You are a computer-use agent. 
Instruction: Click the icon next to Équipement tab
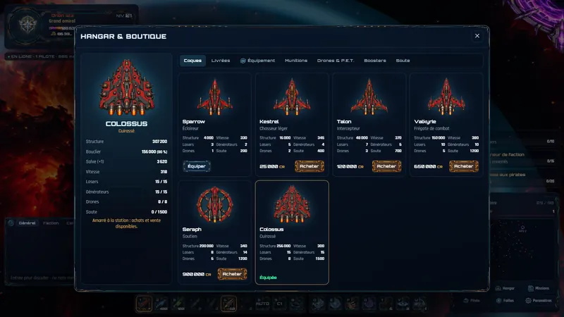point(243,61)
